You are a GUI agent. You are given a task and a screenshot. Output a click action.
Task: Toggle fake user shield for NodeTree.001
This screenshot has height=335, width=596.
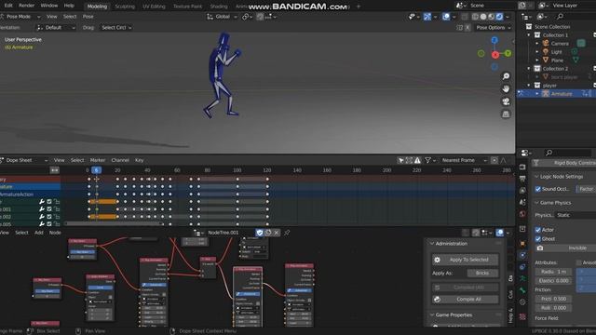tap(259, 233)
